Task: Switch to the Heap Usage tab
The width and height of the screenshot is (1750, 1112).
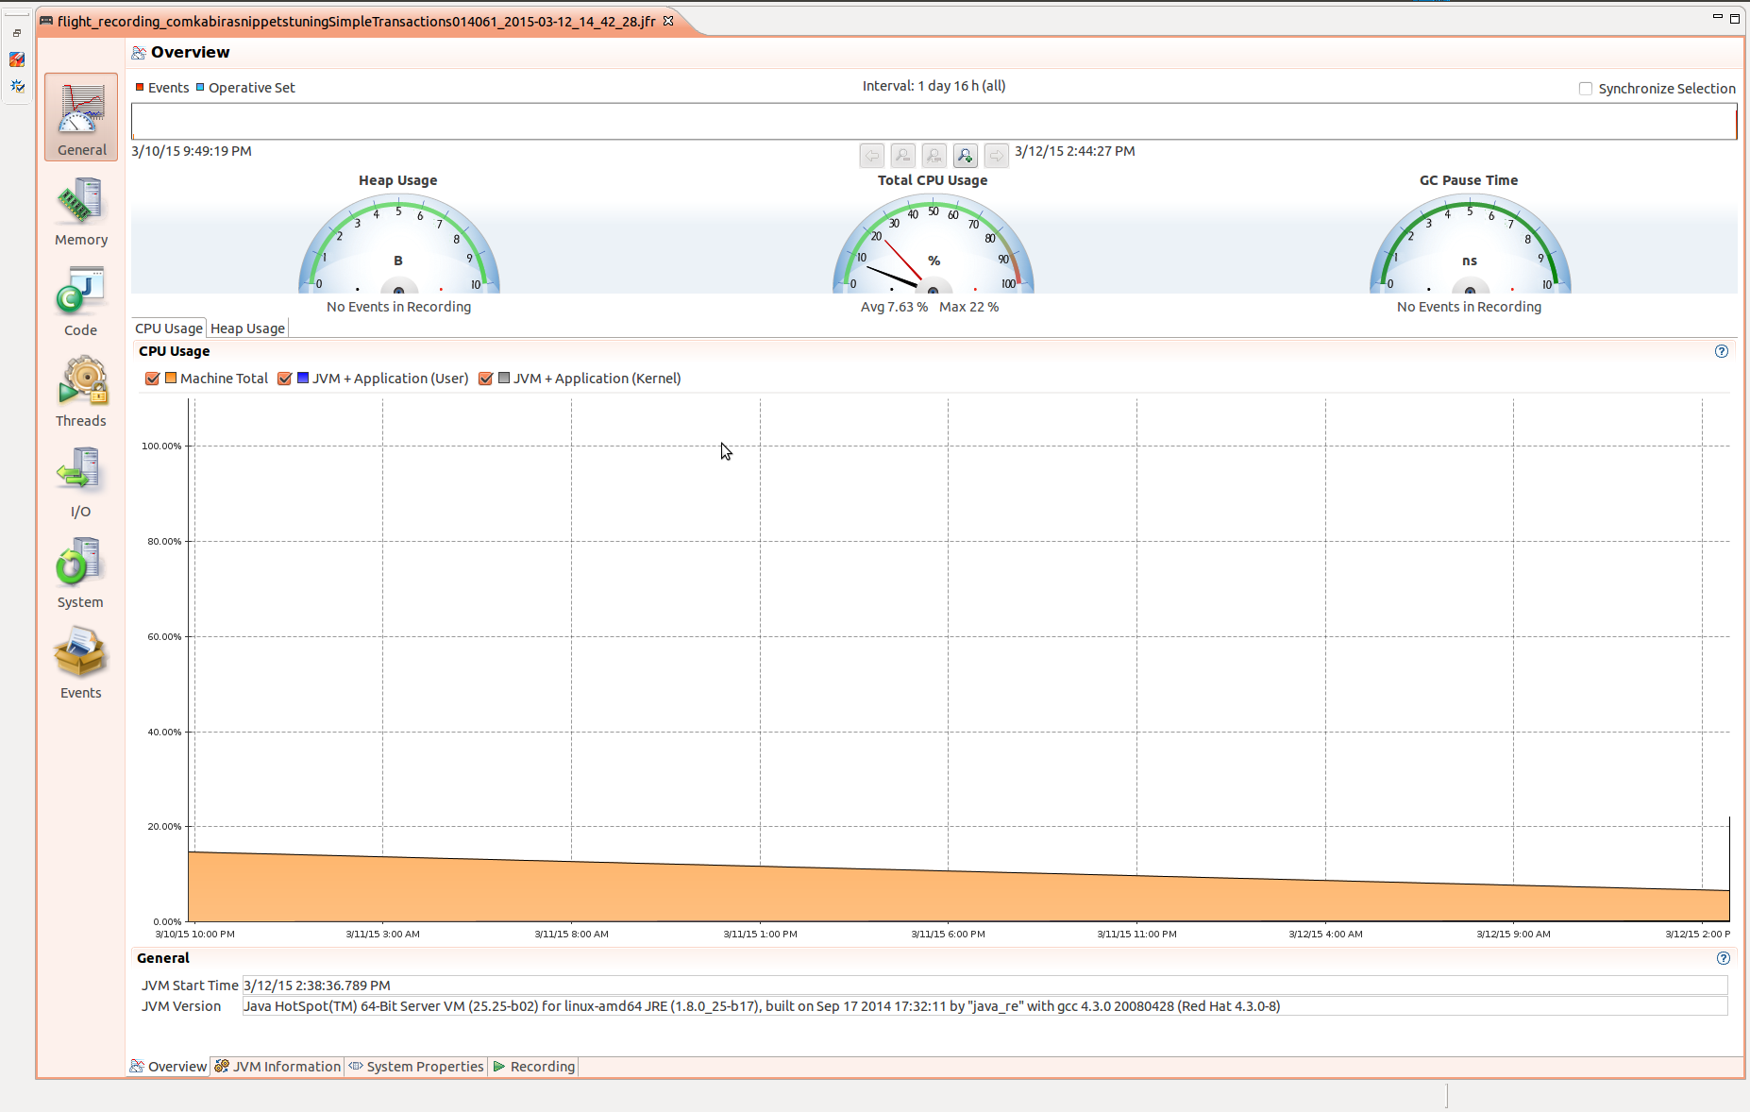Action: (246, 328)
